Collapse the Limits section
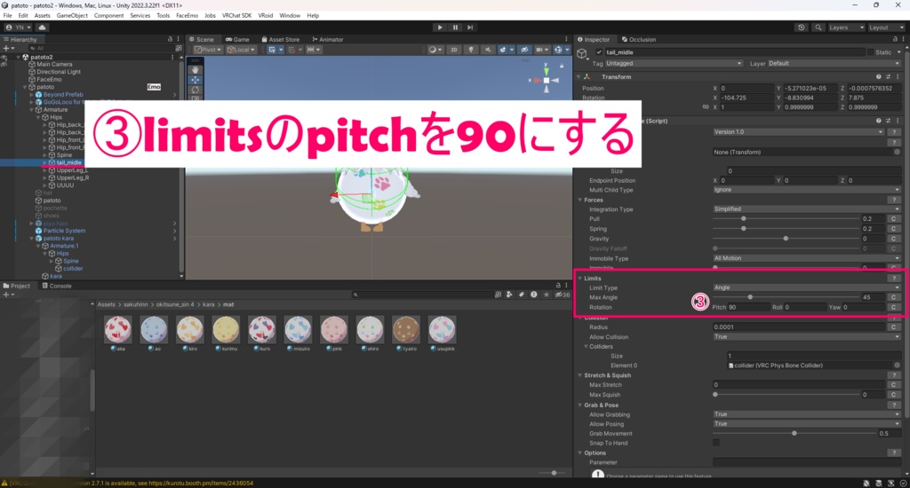This screenshot has height=488, width=910. [579, 279]
